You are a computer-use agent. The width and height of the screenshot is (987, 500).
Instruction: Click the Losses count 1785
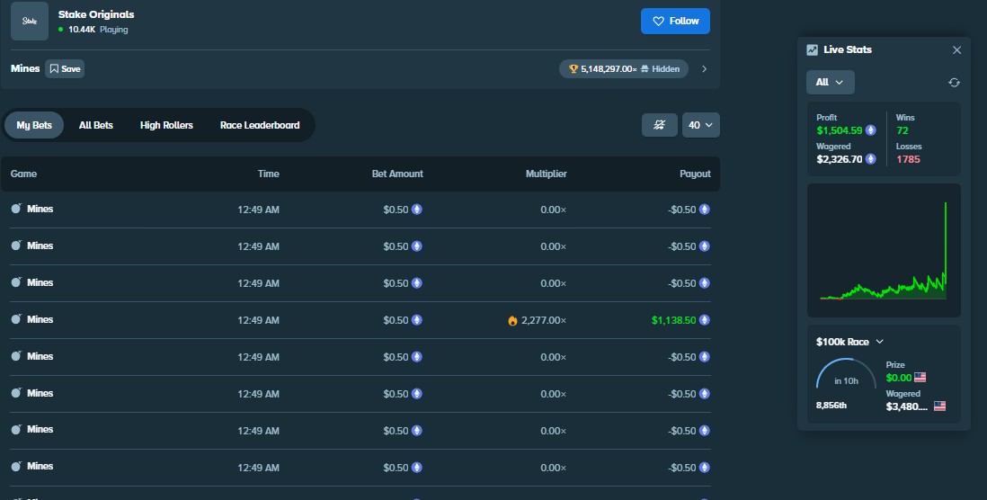tap(908, 159)
